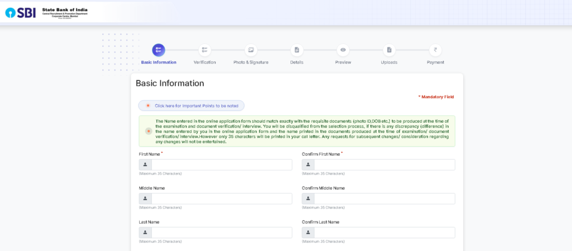Open the Uploads step label
The width and height of the screenshot is (572, 251).
389,62
